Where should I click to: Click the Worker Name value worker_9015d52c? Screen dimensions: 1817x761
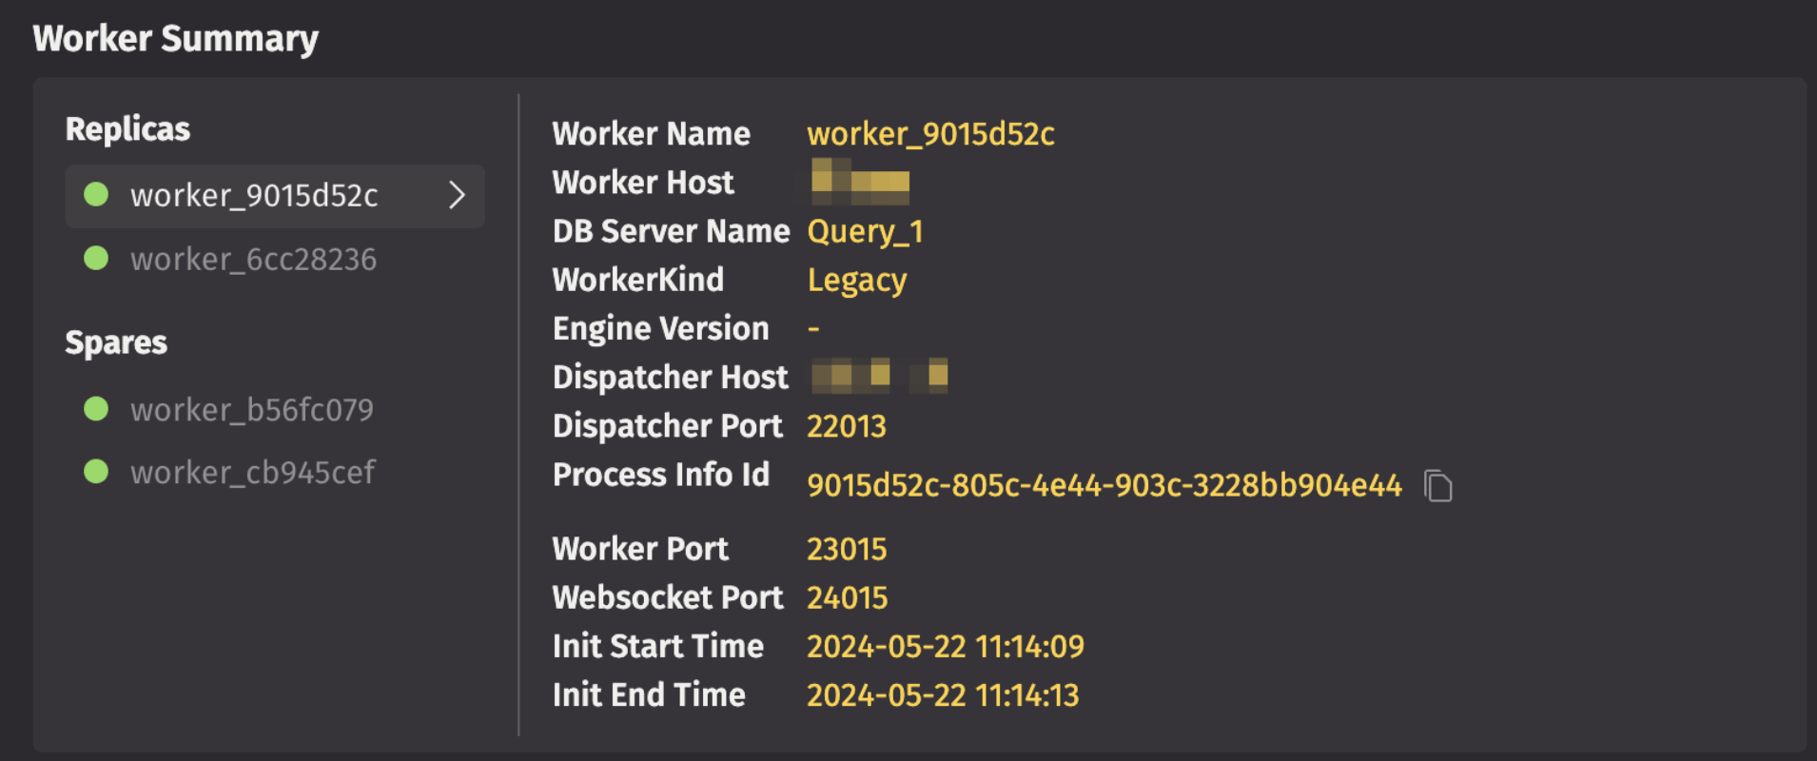(x=930, y=134)
